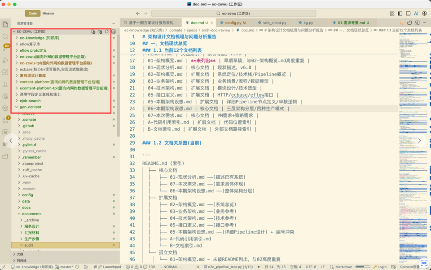Click the New File icon in explorer header
The width and height of the screenshot is (431, 270).
click(x=93, y=31)
